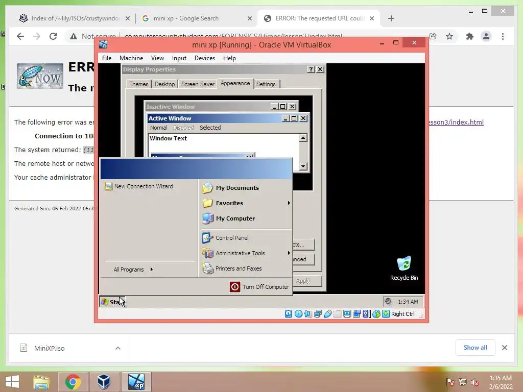The image size is (523, 392).
Task: Click the XP Start button
Action: [x=112, y=302]
